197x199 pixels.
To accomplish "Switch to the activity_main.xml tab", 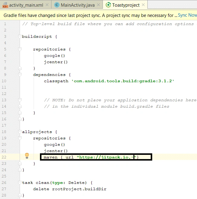I will pos(26,5).
